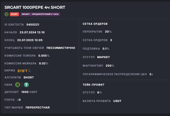The width and height of the screenshot is (170, 116).
Task: Click the ПЕССИМИСТИЧНО candle shadow value
Action: click(61, 48)
